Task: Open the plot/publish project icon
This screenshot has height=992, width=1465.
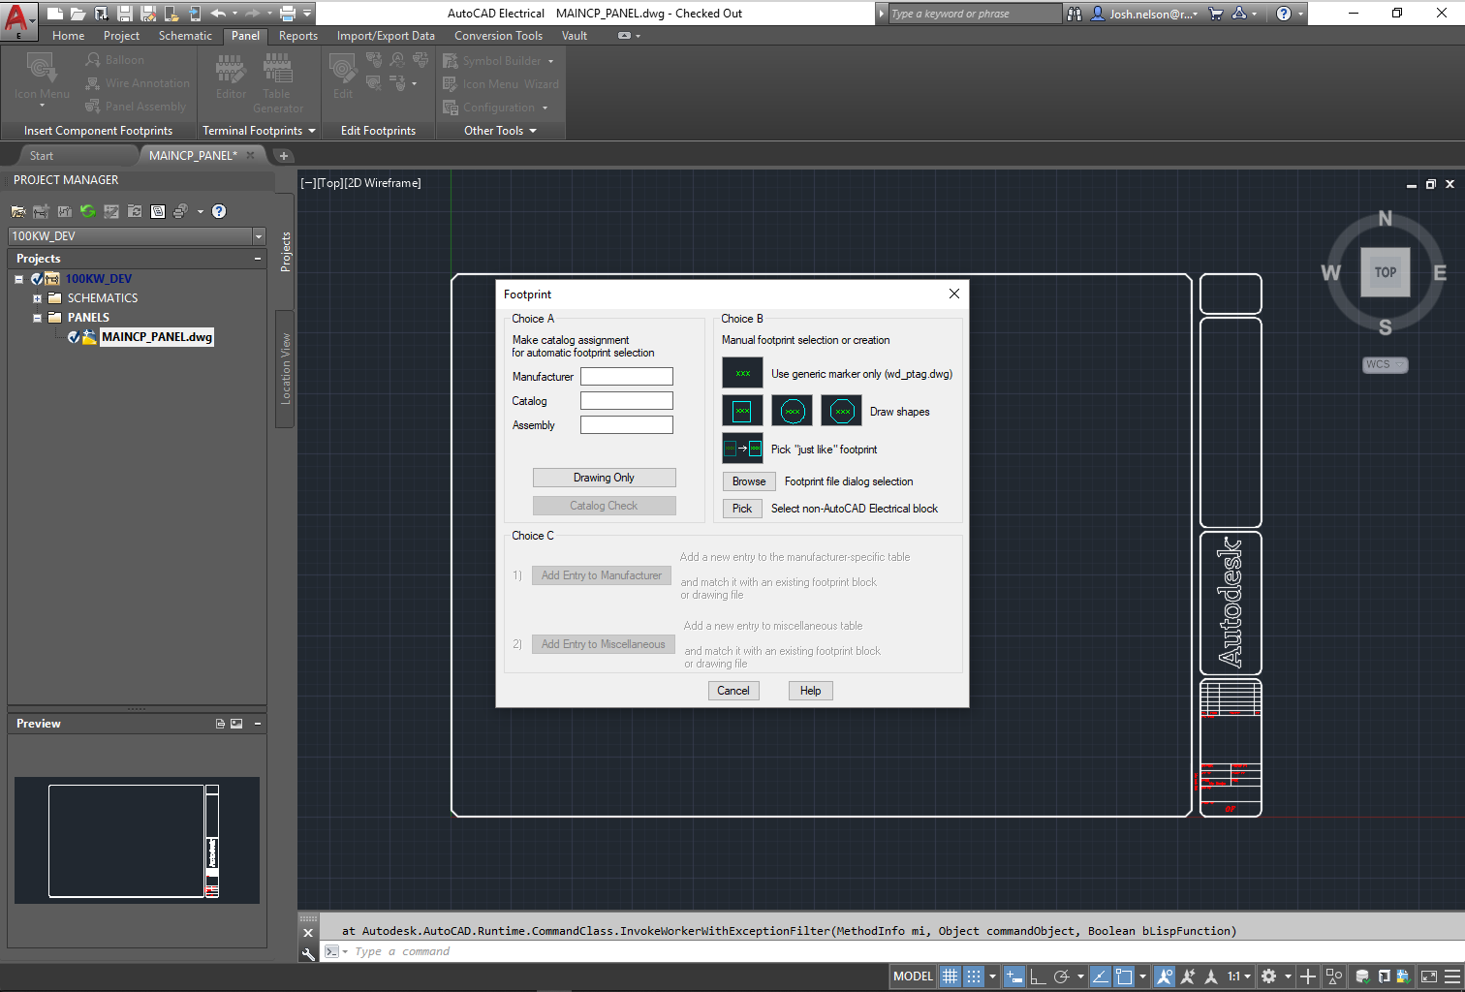Action: (181, 210)
